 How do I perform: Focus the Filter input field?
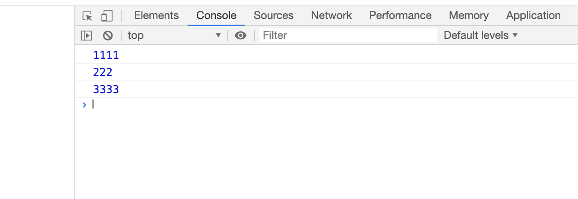(348, 35)
